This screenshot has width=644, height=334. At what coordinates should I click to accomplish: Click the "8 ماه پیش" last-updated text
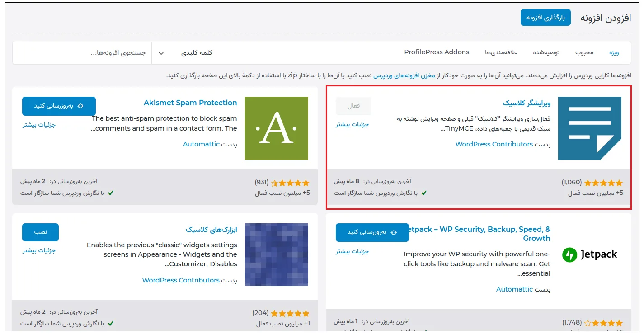[347, 181]
